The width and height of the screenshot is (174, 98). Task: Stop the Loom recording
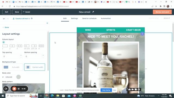click(14, 89)
